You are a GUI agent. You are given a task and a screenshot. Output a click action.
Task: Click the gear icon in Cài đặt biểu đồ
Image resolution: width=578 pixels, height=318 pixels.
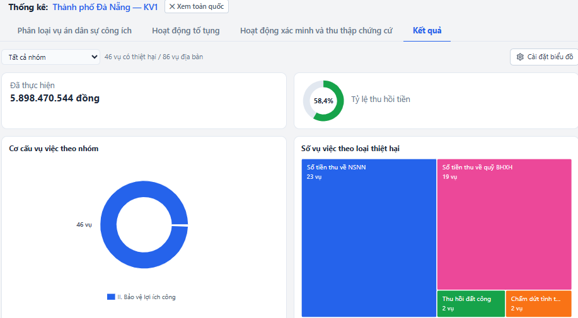(x=520, y=57)
